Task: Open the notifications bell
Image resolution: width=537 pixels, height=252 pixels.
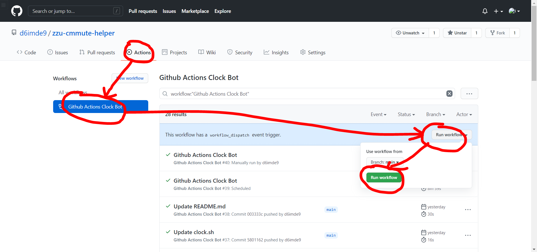Action: point(485,11)
